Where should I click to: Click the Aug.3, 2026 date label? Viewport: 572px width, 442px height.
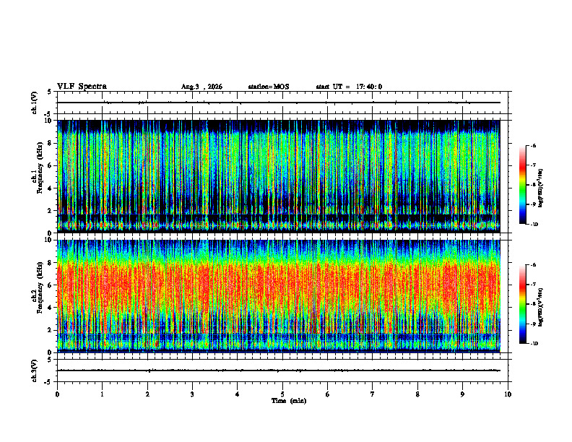(201, 87)
